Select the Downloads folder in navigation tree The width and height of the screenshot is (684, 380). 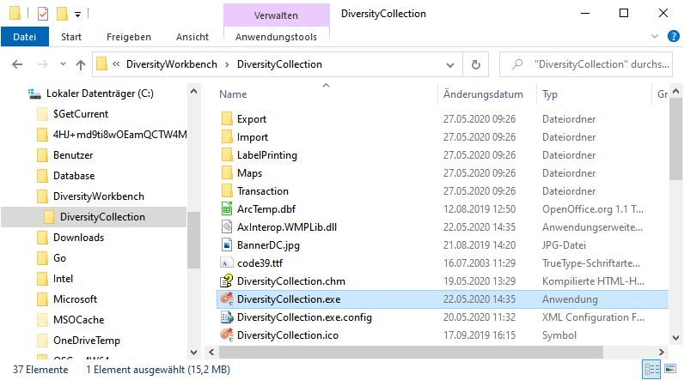coord(78,238)
